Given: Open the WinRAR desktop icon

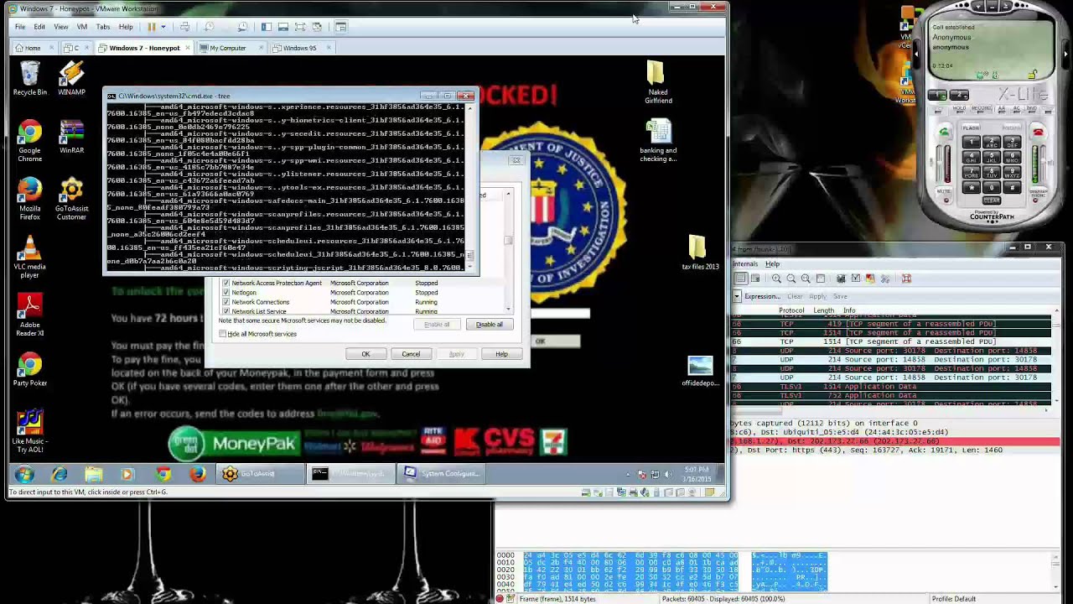Looking at the screenshot, I should pyautogui.click(x=71, y=138).
